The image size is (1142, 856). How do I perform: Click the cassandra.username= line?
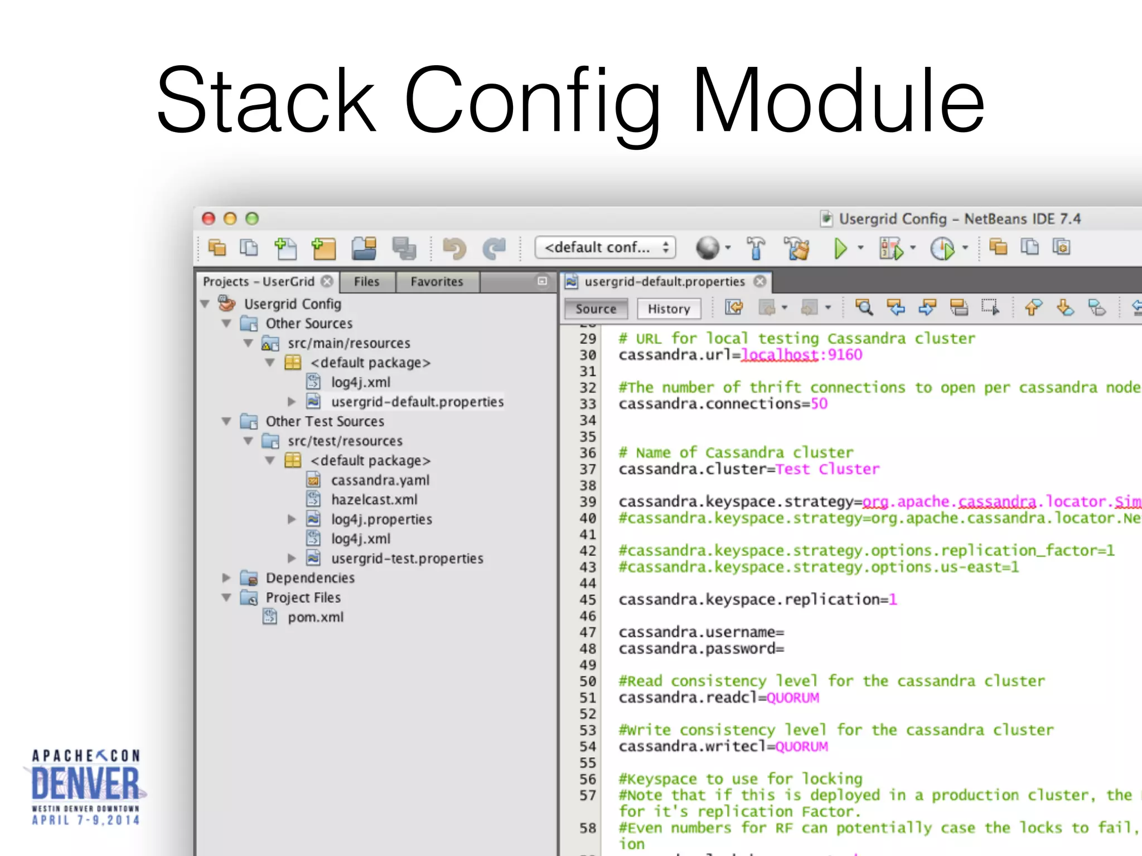701,633
